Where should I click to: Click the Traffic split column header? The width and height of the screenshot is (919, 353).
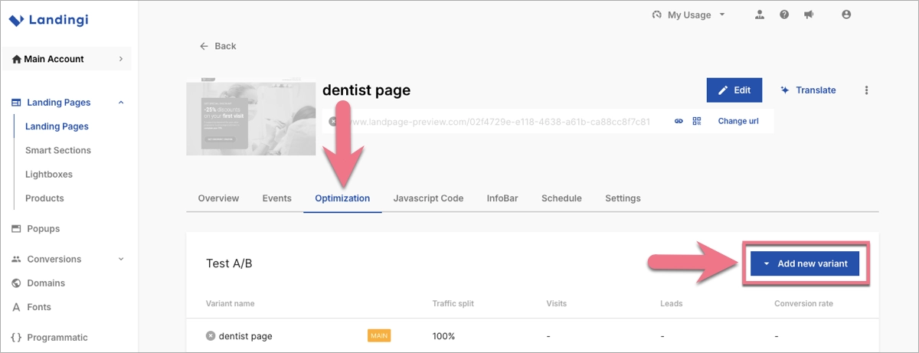[453, 303]
